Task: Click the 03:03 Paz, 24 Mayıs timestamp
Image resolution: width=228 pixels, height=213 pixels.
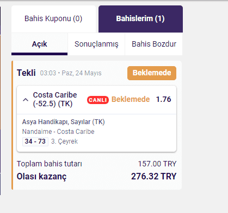Action: pos(71,73)
